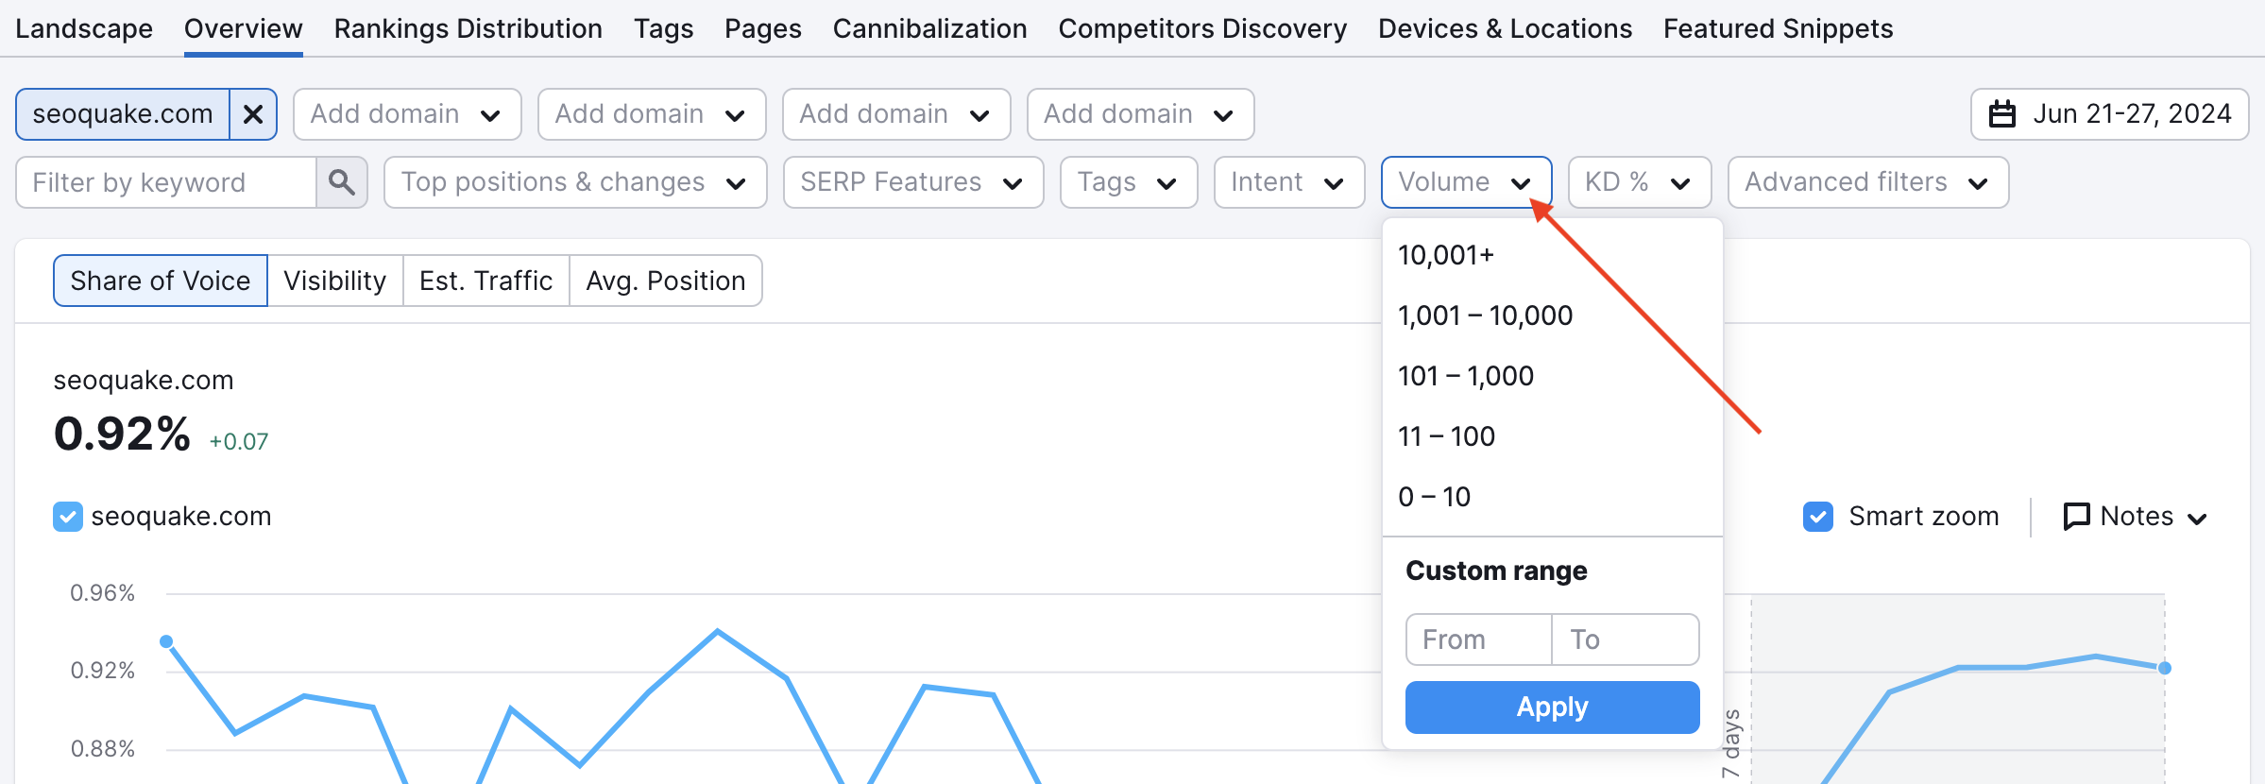This screenshot has width=2265, height=784.
Task: Select the Overview tab
Action: tap(244, 29)
